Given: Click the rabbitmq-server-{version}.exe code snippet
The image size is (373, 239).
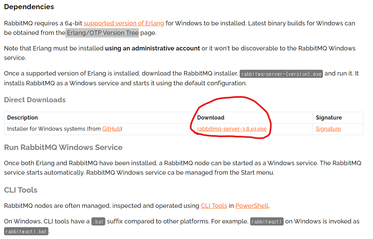Looking at the screenshot, I should point(281,74).
